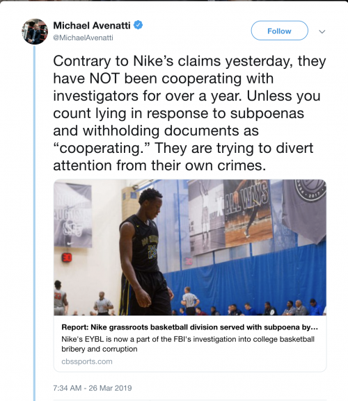
Task: Click the blue thread line under avatar
Action: (34, 222)
